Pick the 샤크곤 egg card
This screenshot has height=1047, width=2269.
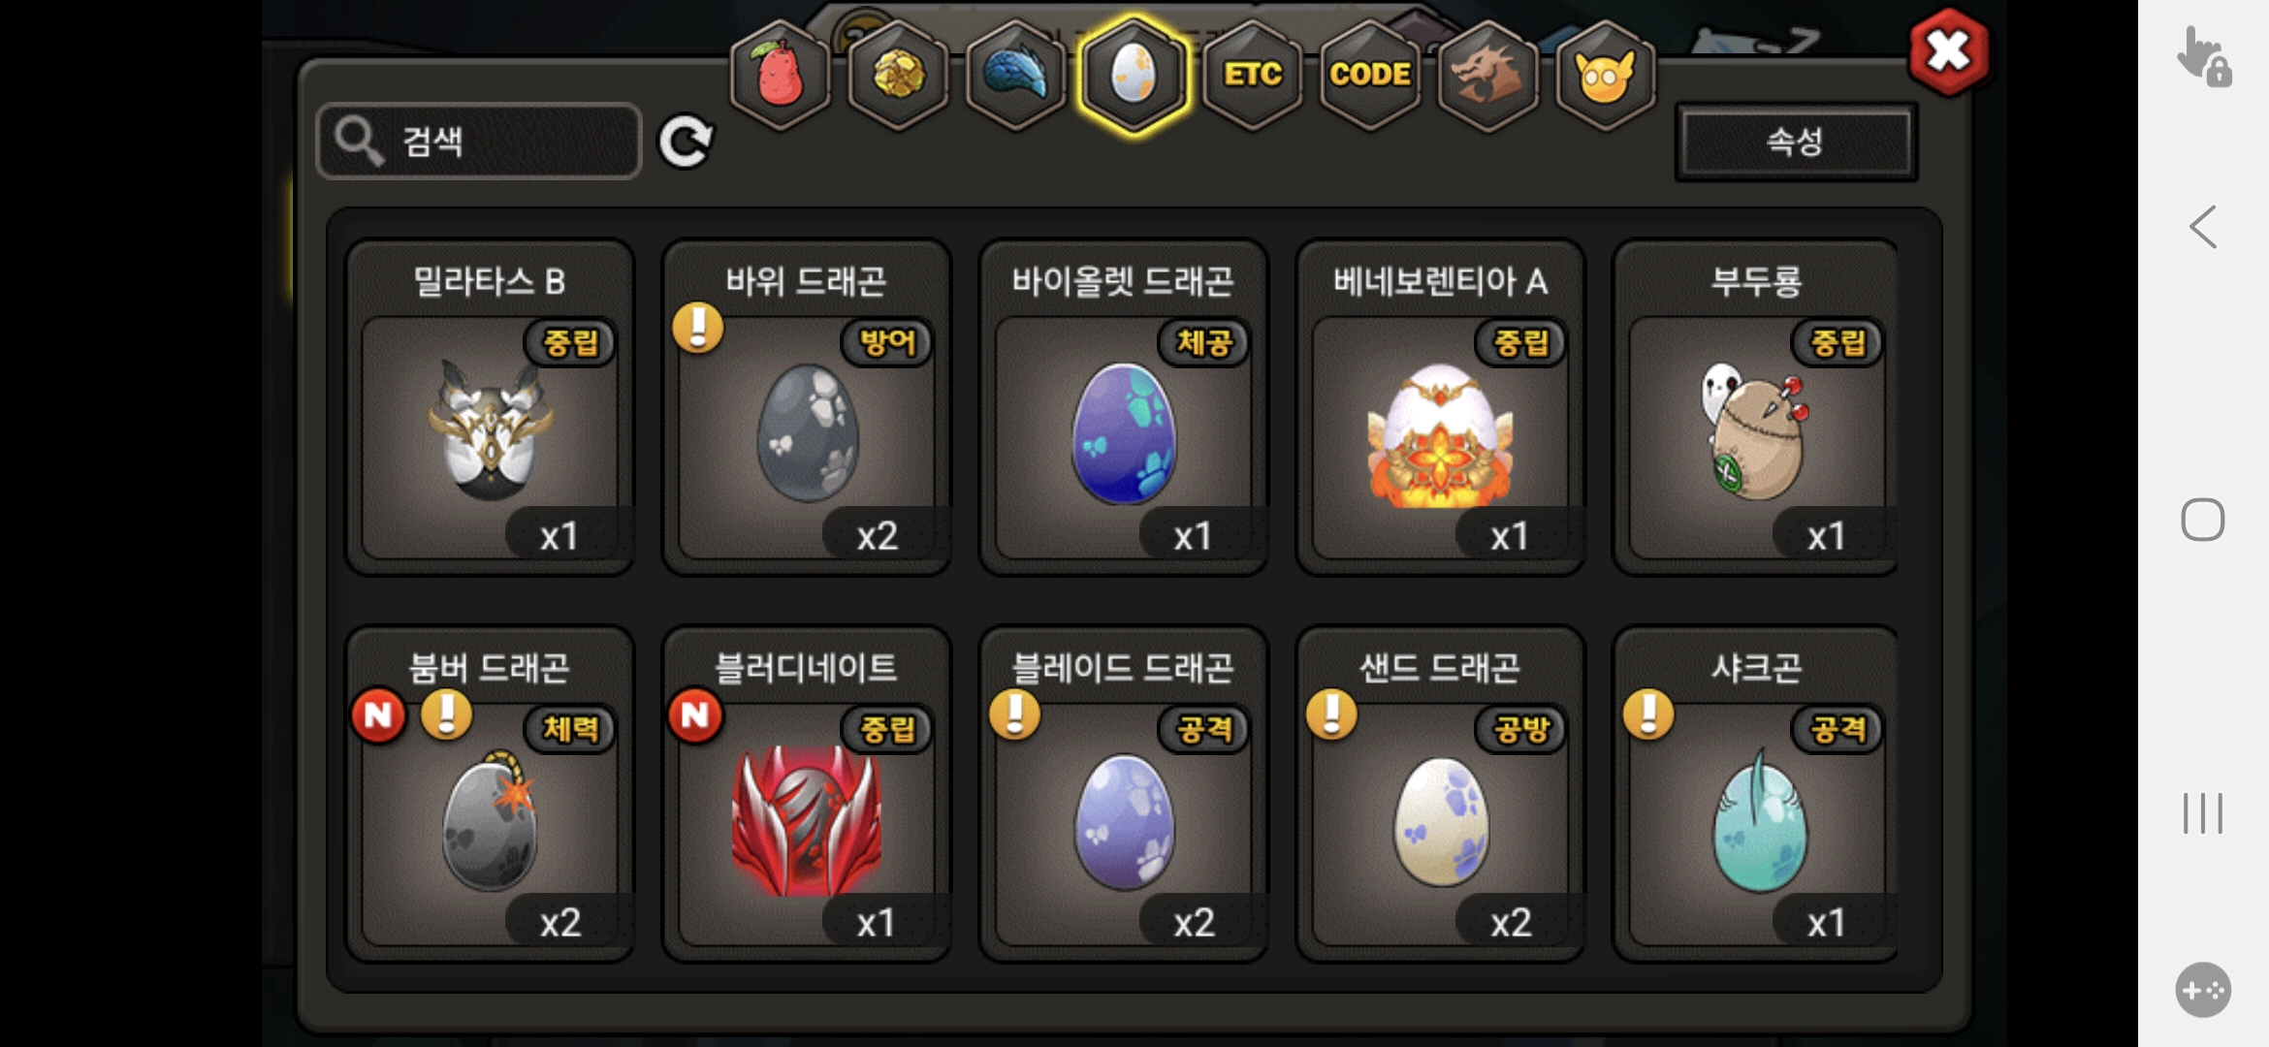coord(1756,794)
